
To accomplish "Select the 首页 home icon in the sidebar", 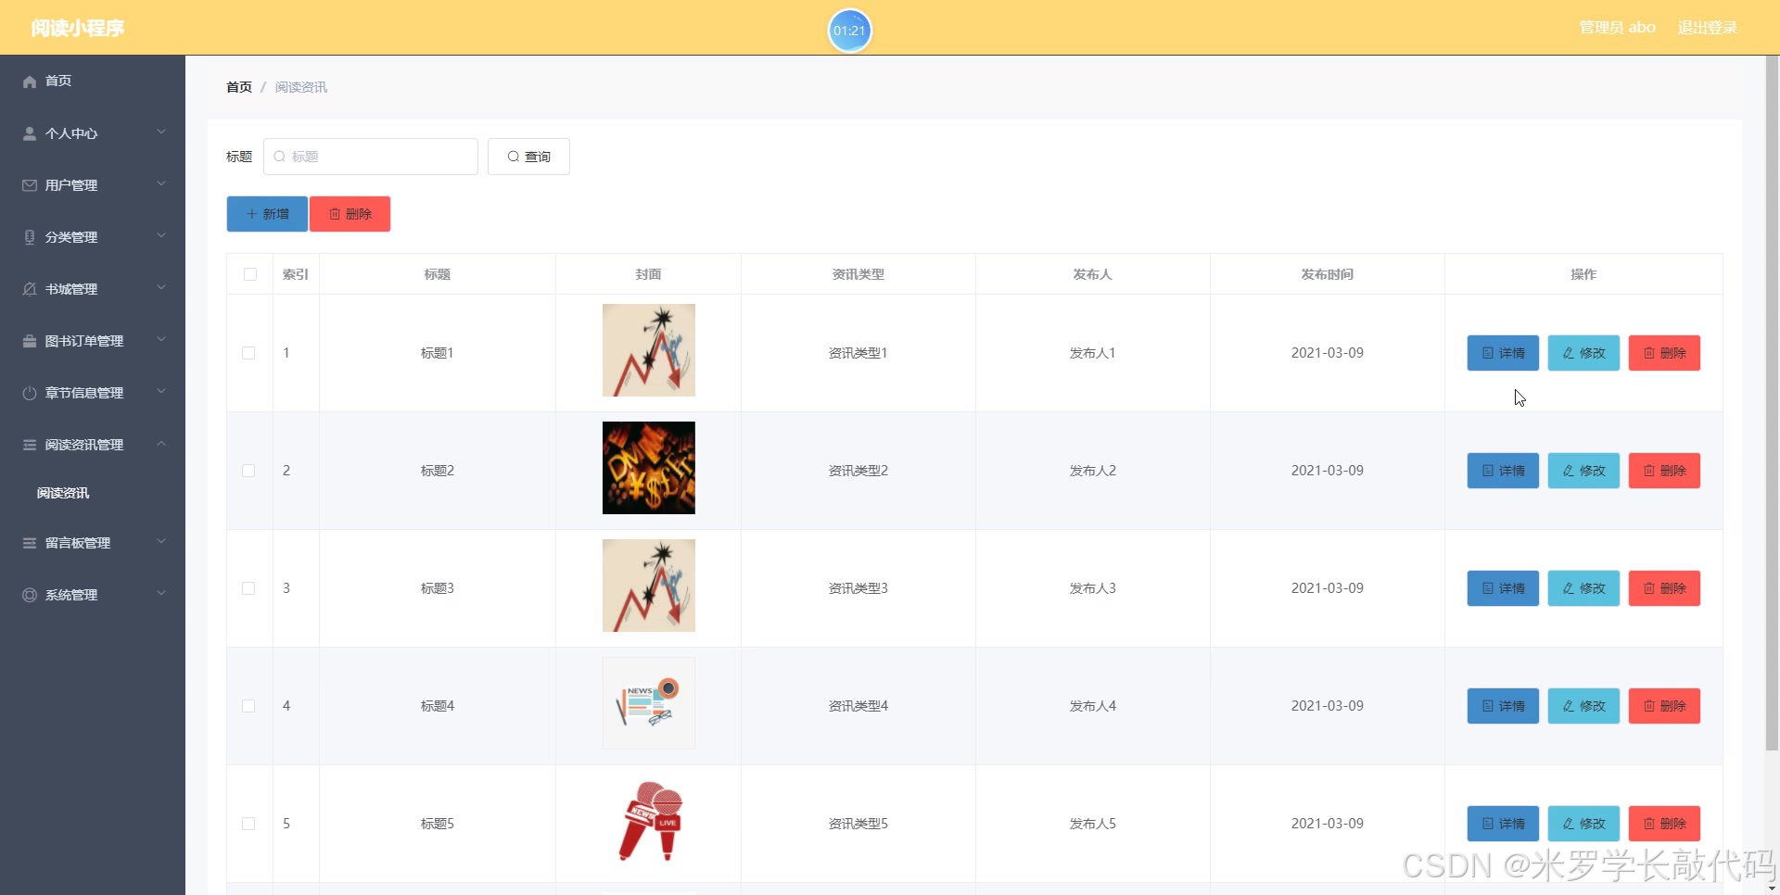I will point(29,82).
